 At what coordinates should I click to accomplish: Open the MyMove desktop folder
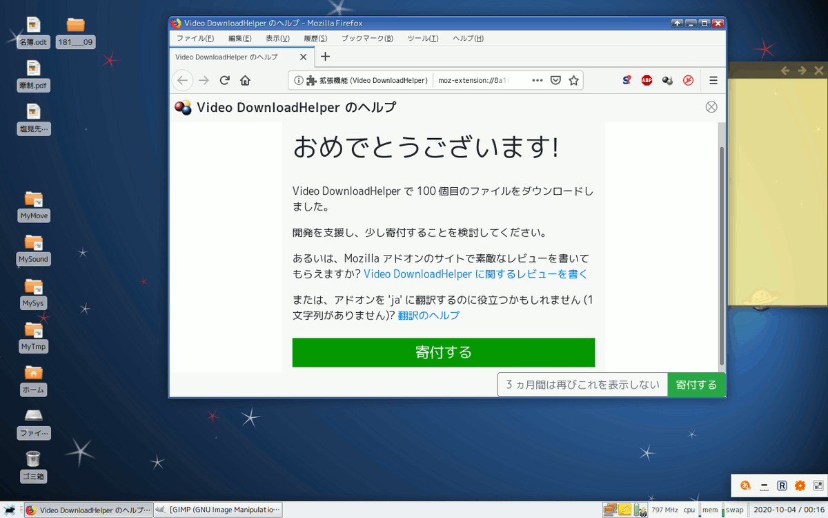click(34, 206)
